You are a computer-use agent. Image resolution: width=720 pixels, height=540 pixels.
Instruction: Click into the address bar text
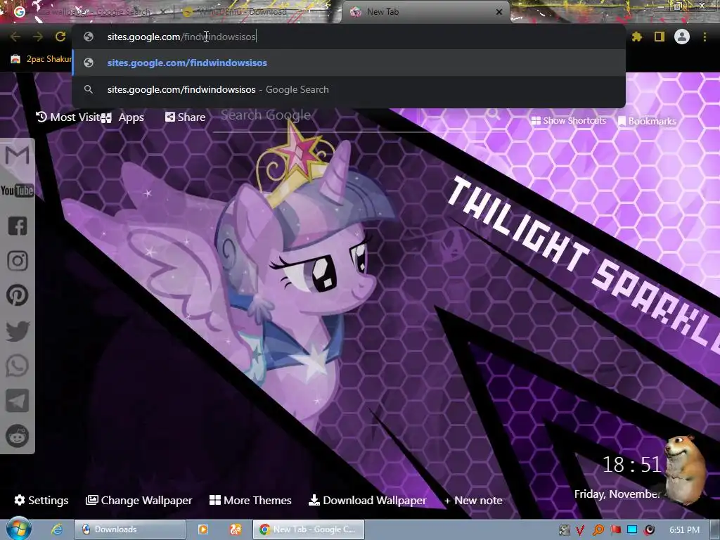coord(181,37)
